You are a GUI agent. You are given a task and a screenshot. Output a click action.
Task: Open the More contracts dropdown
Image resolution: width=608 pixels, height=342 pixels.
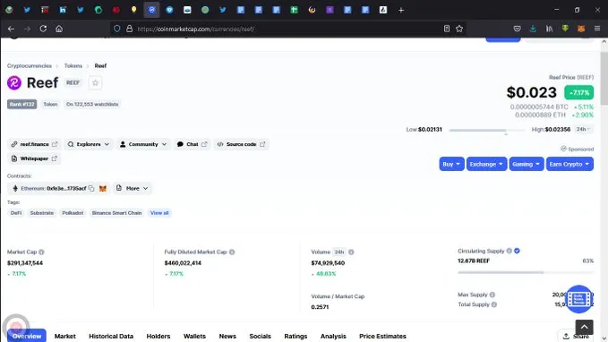(x=133, y=188)
